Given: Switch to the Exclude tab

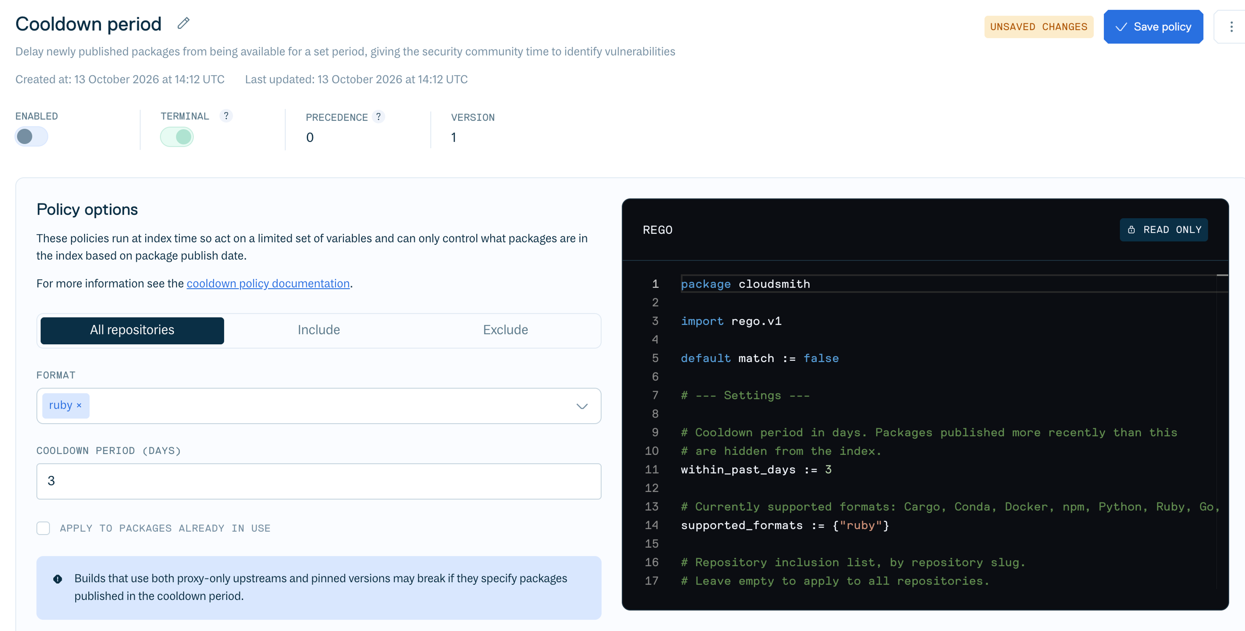Looking at the screenshot, I should point(505,330).
